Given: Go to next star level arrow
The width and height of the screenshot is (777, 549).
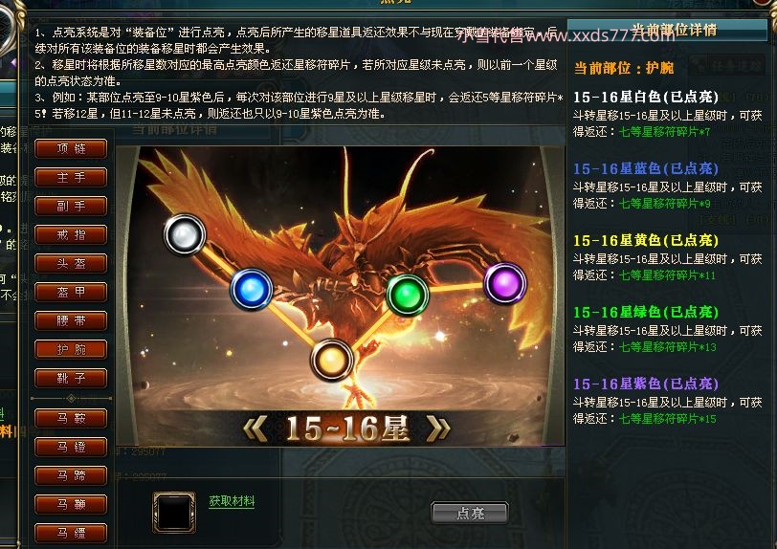Looking at the screenshot, I should coord(438,428).
